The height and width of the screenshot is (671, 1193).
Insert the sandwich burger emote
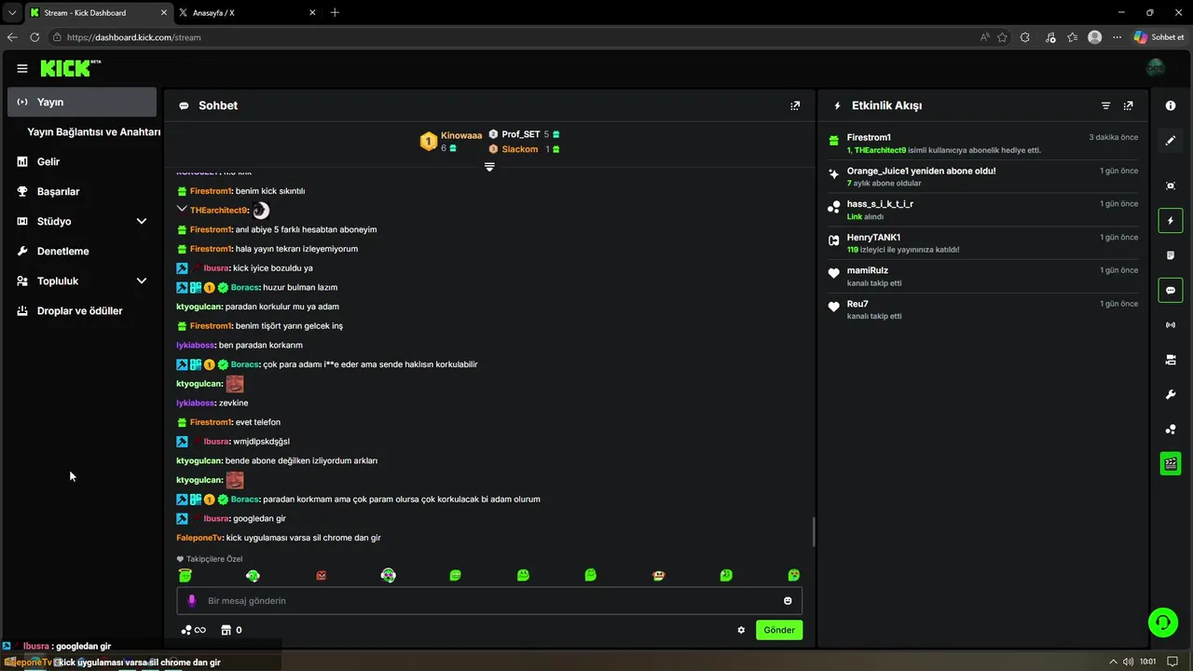coord(658,576)
